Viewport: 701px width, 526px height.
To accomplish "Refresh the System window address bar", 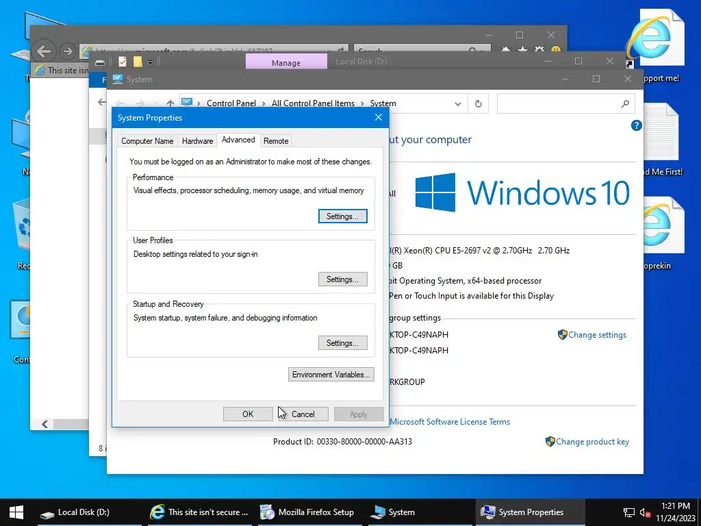I will (x=478, y=104).
